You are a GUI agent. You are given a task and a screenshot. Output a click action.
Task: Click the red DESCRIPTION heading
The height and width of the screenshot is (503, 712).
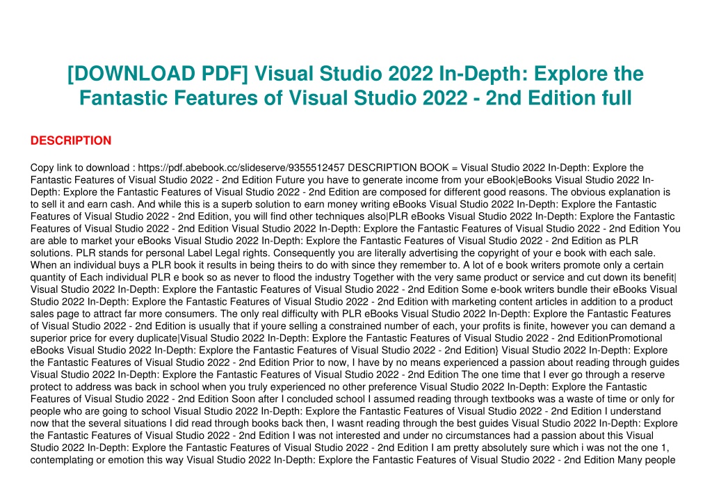[71, 141]
